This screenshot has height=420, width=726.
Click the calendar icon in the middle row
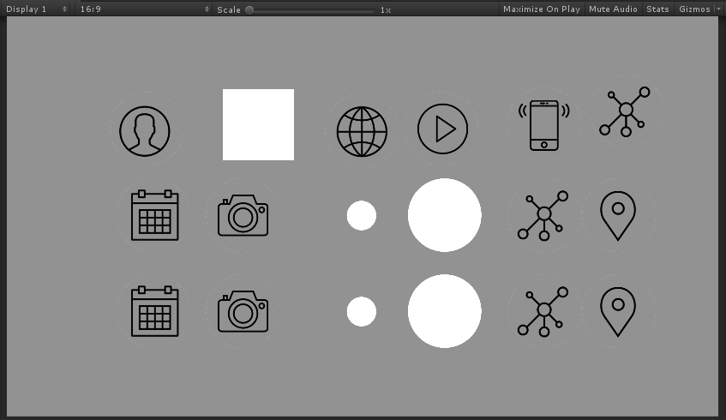click(x=154, y=215)
